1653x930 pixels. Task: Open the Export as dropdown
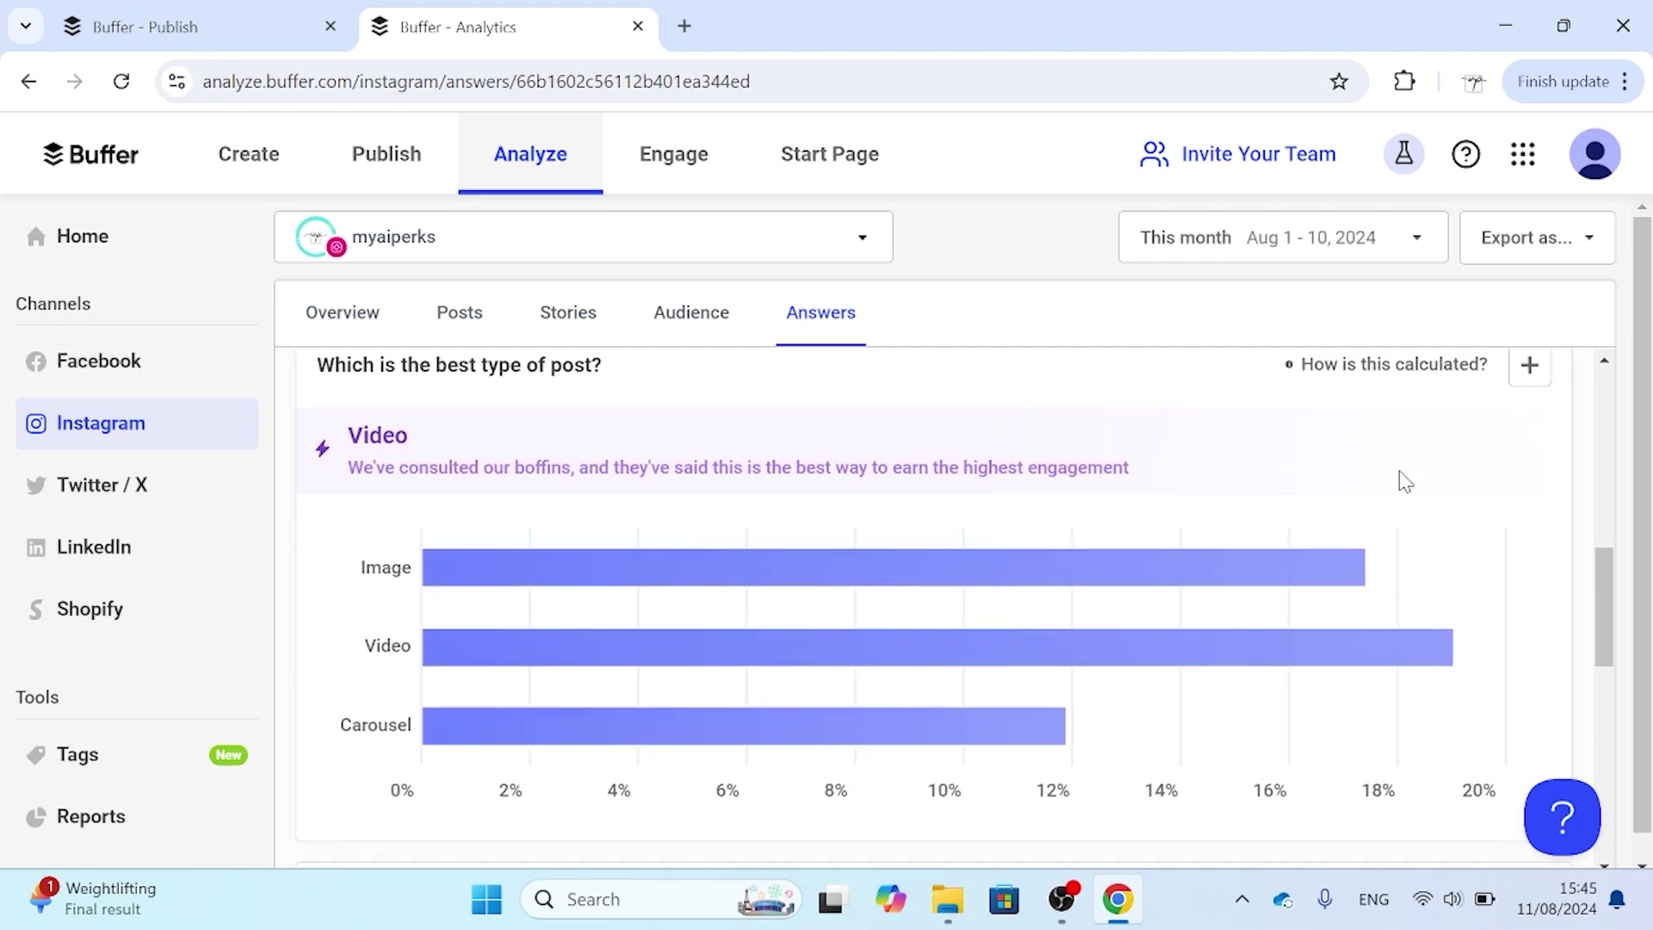[1537, 237]
